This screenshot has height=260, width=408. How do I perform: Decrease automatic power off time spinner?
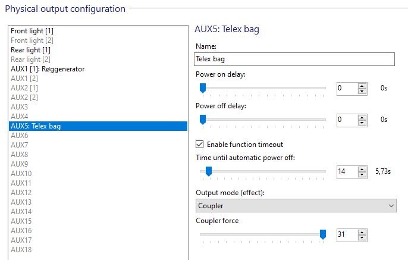click(x=362, y=175)
